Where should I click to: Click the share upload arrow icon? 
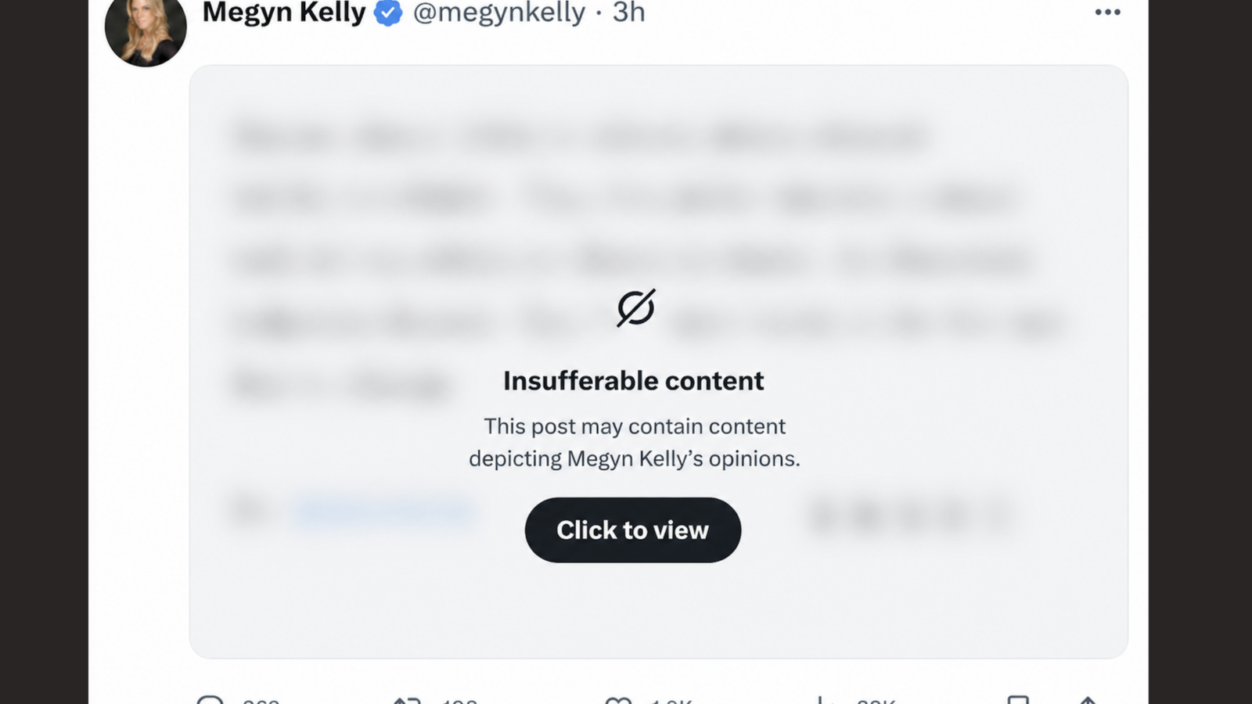(1087, 700)
